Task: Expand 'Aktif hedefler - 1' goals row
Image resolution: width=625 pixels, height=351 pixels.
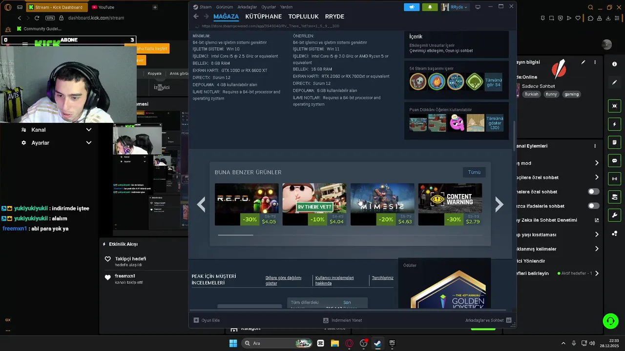Action: tap(597, 273)
